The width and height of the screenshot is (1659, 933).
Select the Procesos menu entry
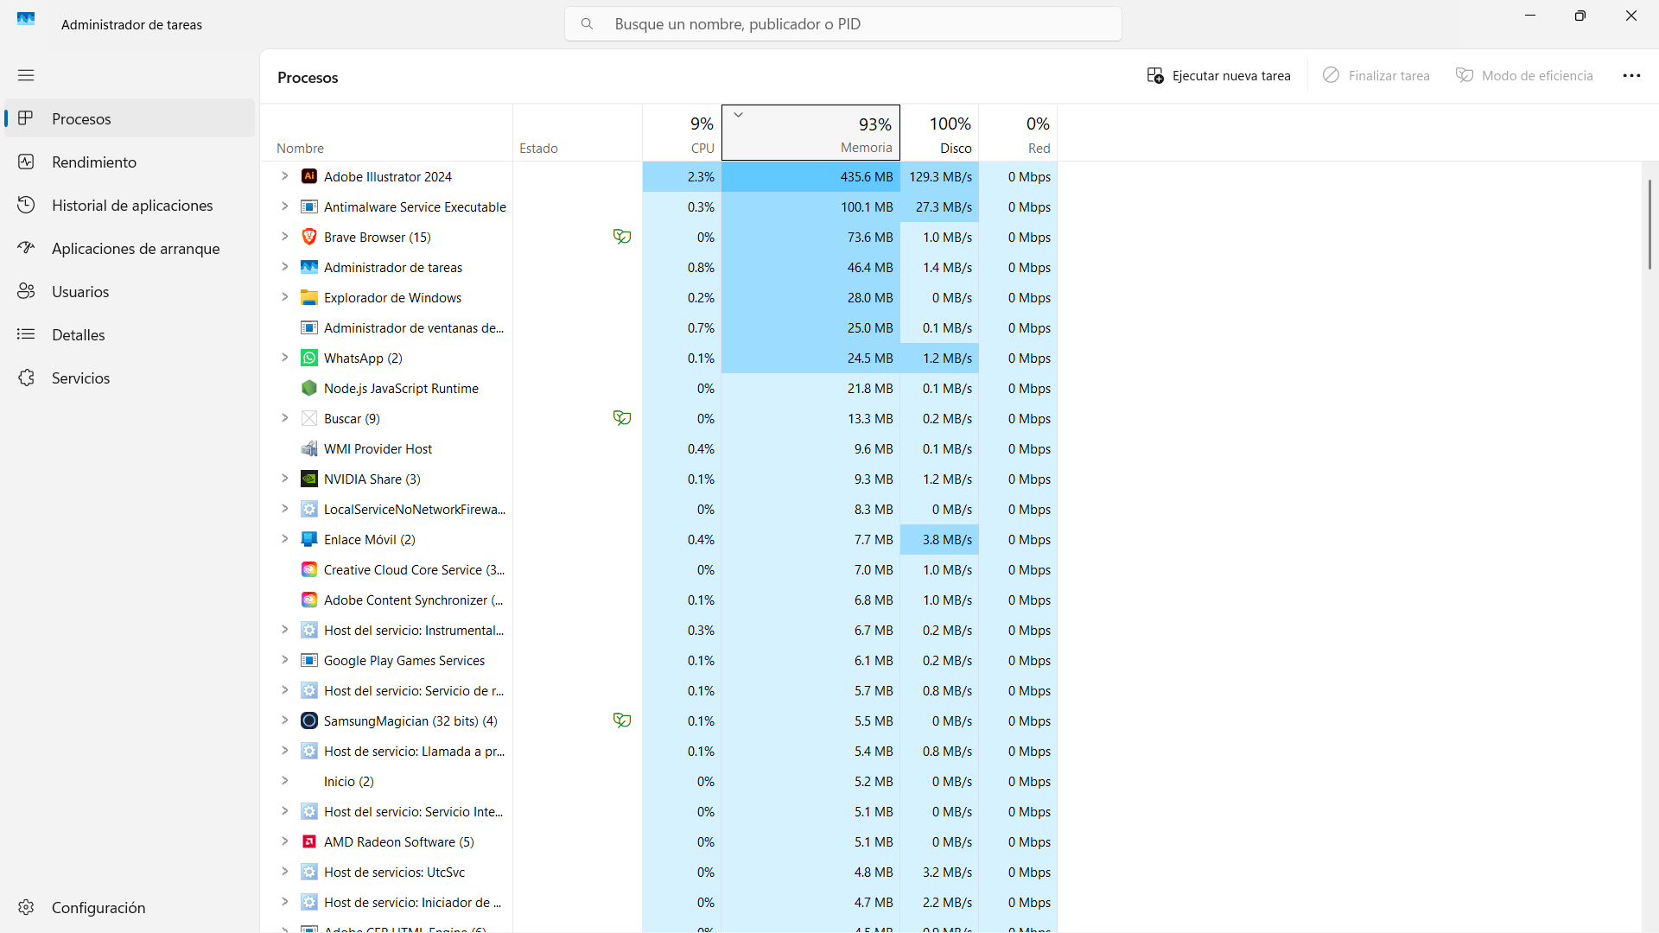[80, 118]
